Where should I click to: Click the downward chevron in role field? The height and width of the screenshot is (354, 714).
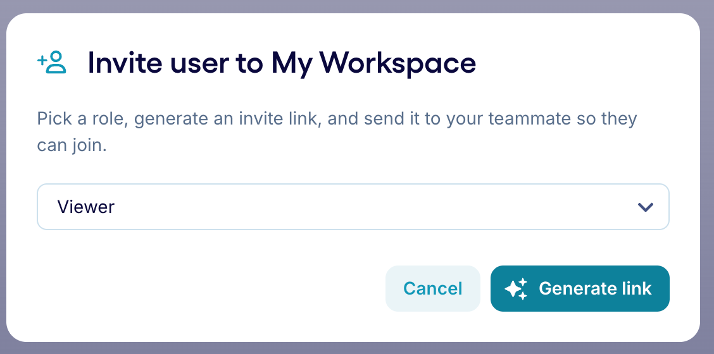pyautogui.click(x=645, y=207)
